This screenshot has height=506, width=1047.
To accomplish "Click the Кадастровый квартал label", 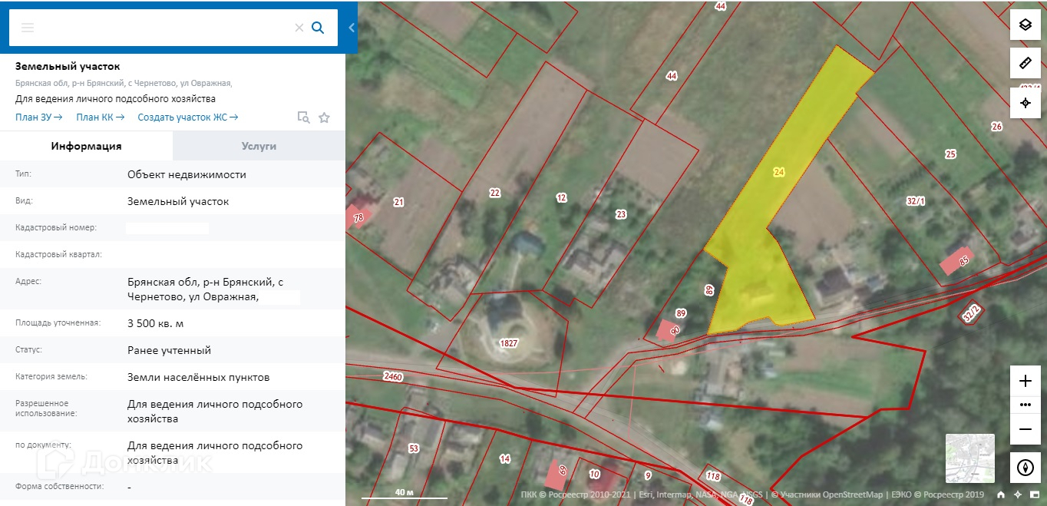I will [58, 254].
